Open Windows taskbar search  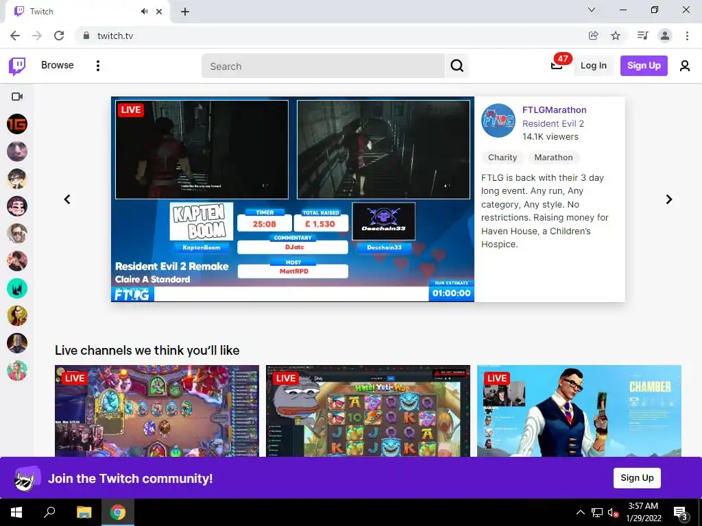click(x=49, y=512)
